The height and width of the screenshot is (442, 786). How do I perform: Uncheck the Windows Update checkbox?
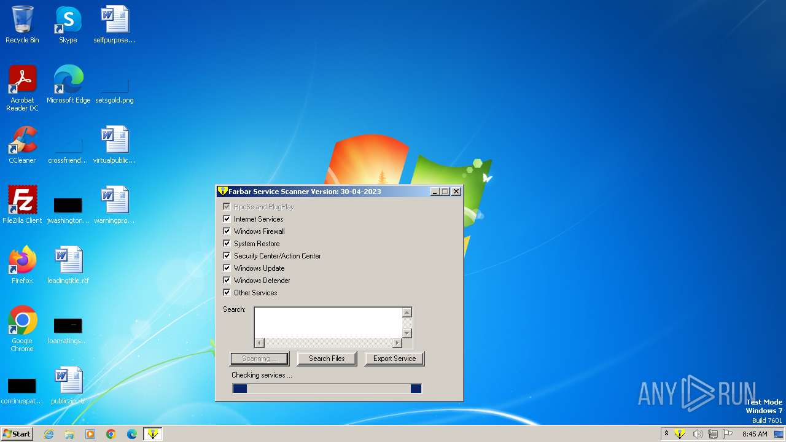(x=227, y=268)
